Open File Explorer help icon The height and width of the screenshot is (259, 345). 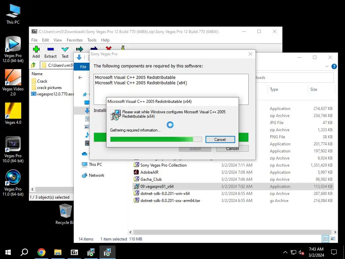pyautogui.click(x=334, y=66)
